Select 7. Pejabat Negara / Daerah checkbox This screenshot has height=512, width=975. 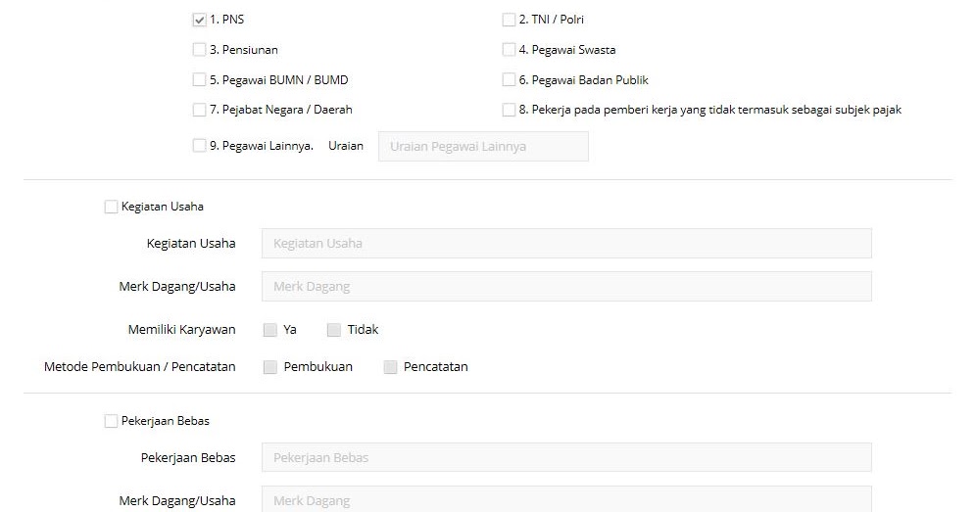pyautogui.click(x=199, y=110)
